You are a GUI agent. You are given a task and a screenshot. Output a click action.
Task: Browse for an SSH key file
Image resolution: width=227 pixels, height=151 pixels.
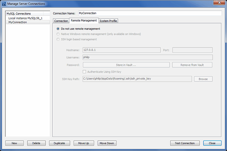203,79
